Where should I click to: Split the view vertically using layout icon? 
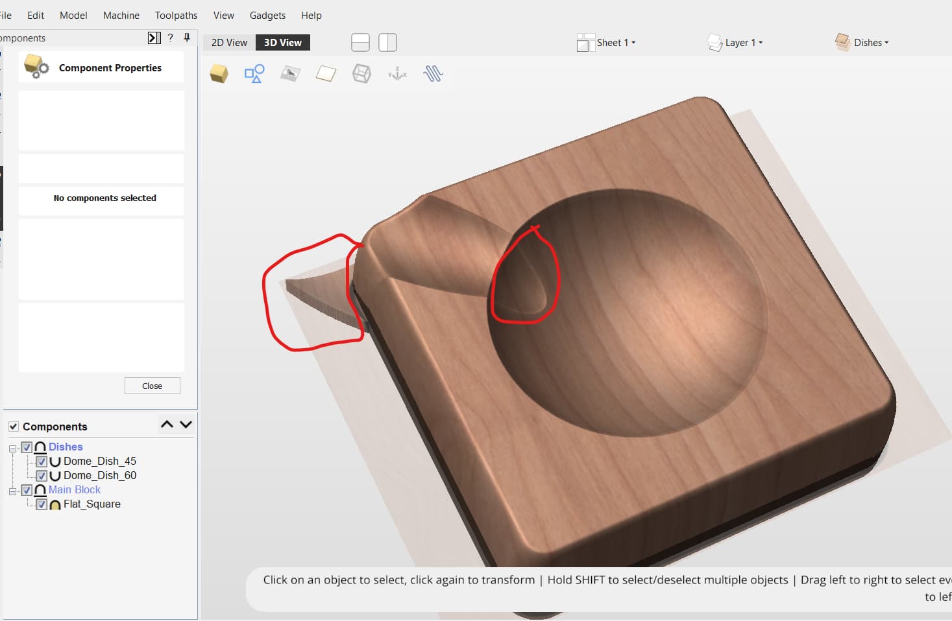pyautogui.click(x=387, y=43)
